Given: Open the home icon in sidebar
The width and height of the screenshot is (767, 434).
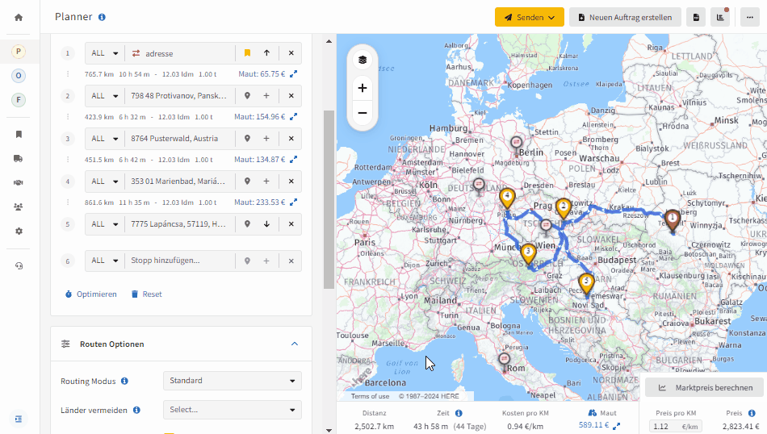Looking at the screenshot, I should coord(19,18).
